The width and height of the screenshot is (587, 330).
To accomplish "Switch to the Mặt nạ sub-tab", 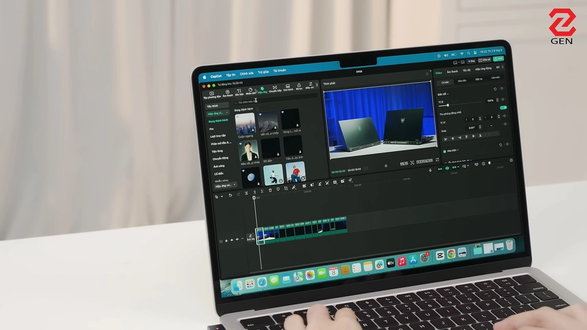I will (479, 79).
